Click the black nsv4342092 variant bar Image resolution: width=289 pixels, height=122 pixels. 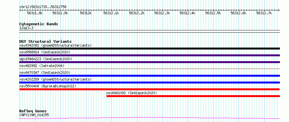click(149, 49)
